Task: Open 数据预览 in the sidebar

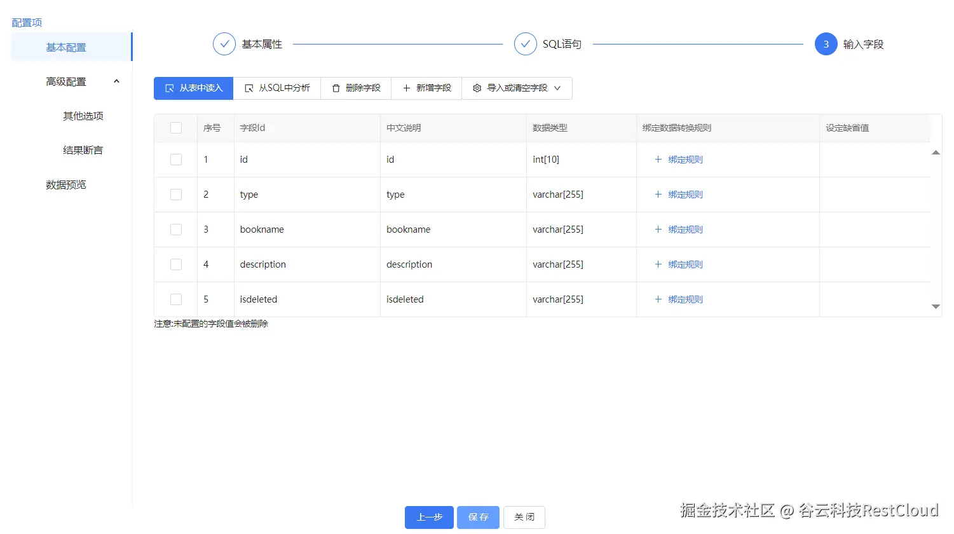Action: (66, 184)
